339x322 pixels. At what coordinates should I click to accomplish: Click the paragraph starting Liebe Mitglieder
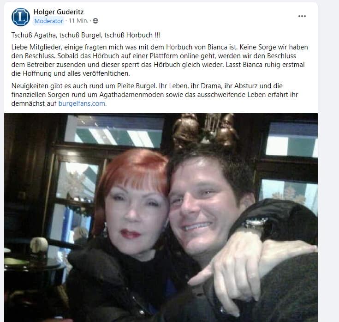pos(160,60)
